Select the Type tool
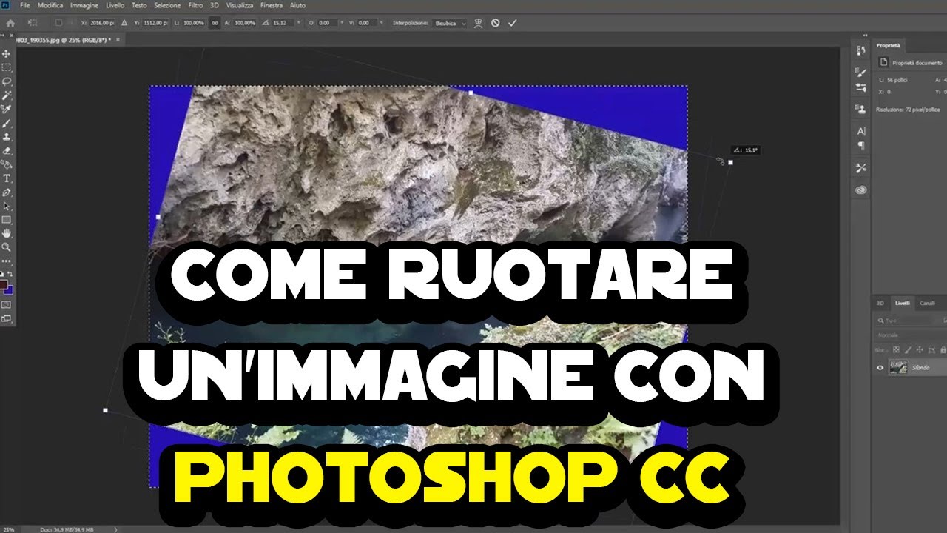The image size is (947, 533). click(6, 179)
